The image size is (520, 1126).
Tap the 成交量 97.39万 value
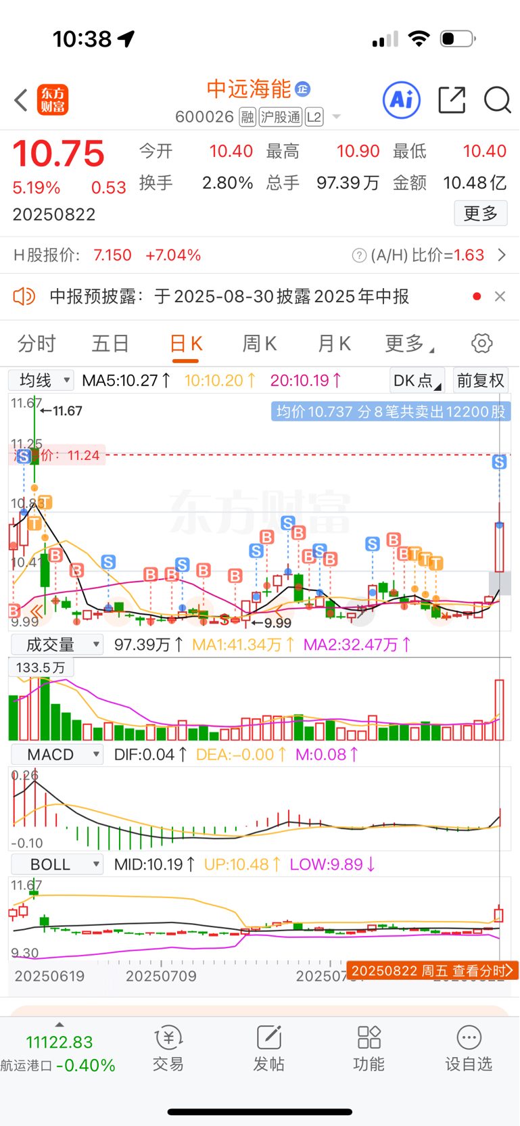coord(149,644)
